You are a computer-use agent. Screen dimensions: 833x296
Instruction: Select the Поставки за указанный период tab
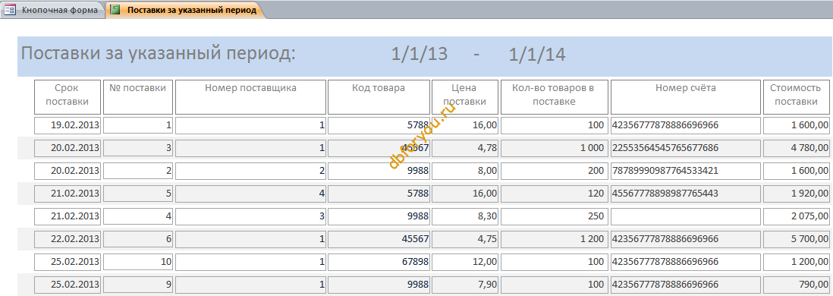[x=185, y=10]
